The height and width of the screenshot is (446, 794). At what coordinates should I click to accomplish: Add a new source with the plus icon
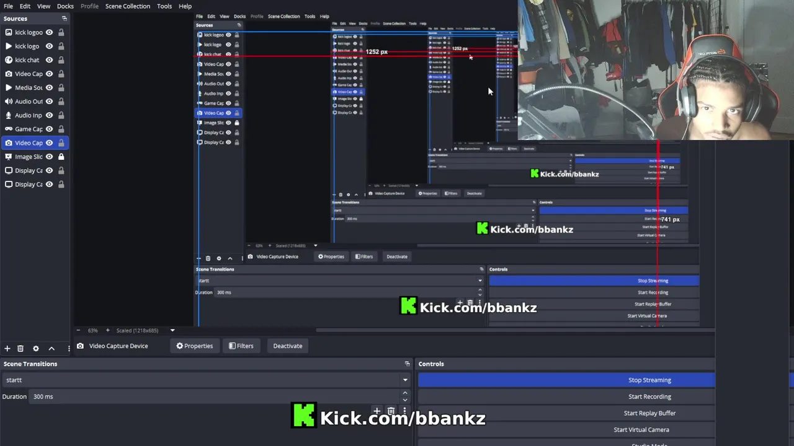coord(7,349)
